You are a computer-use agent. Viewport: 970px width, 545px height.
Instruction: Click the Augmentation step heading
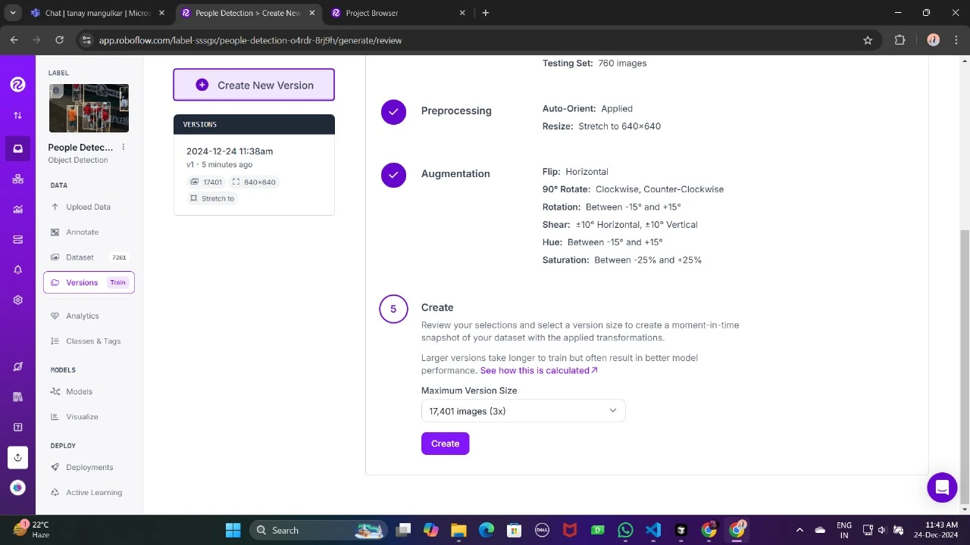(x=455, y=173)
